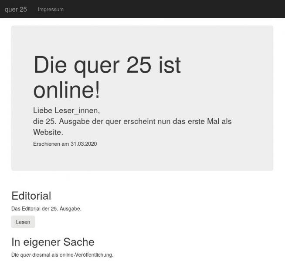Open the "quer 25" brand link

click(16, 10)
